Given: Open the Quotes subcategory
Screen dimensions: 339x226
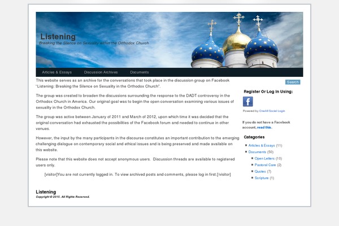Looking at the screenshot, I should point(260,172).
